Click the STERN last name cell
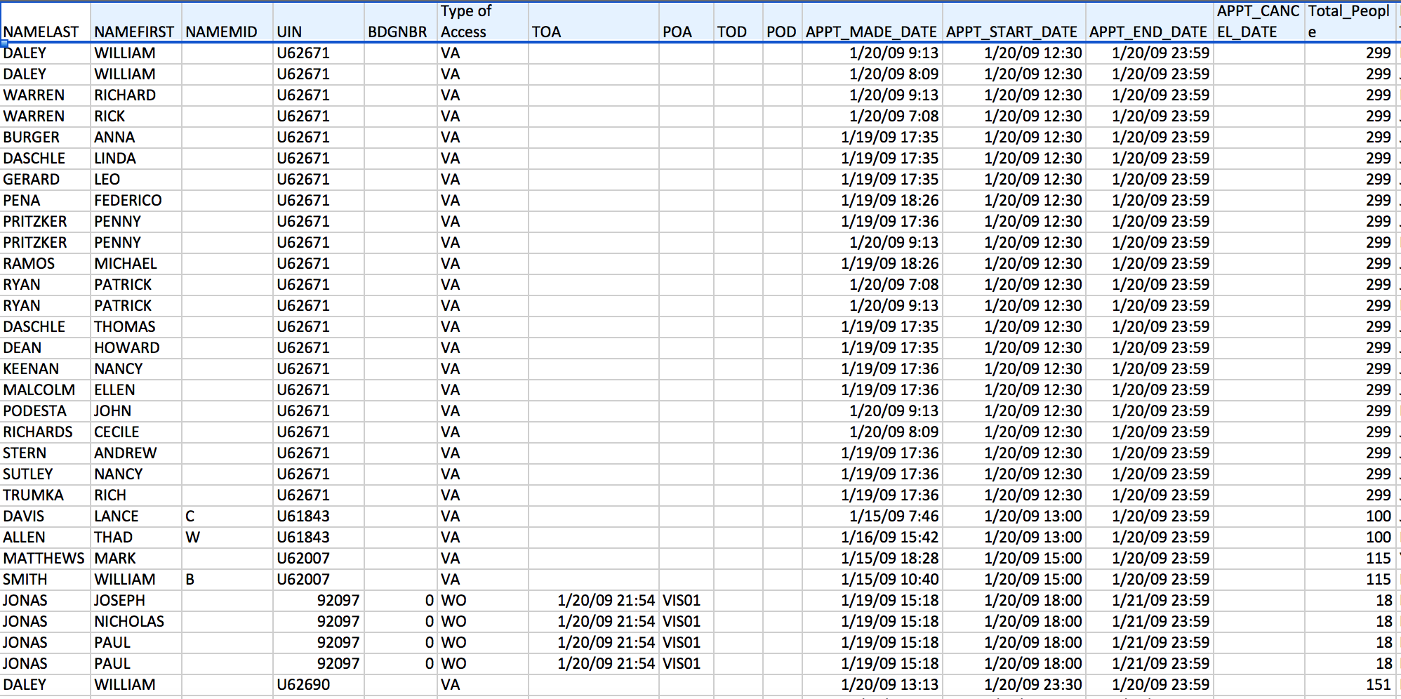 tap(45, 453)
